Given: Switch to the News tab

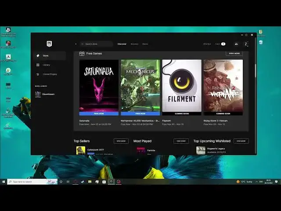Looking at the screenshot, I should [145, 44].
